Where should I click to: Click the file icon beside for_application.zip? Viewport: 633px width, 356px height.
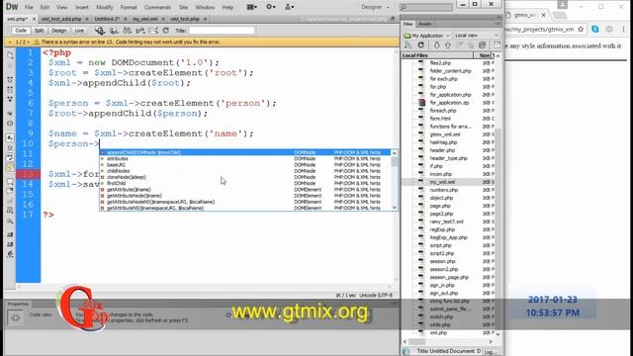click(422, 103)
